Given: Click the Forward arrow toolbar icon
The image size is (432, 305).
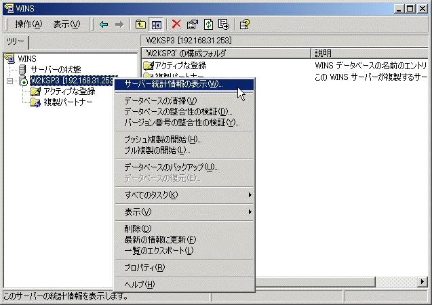Looking at the screenshot, I should (x=119, y=24).
